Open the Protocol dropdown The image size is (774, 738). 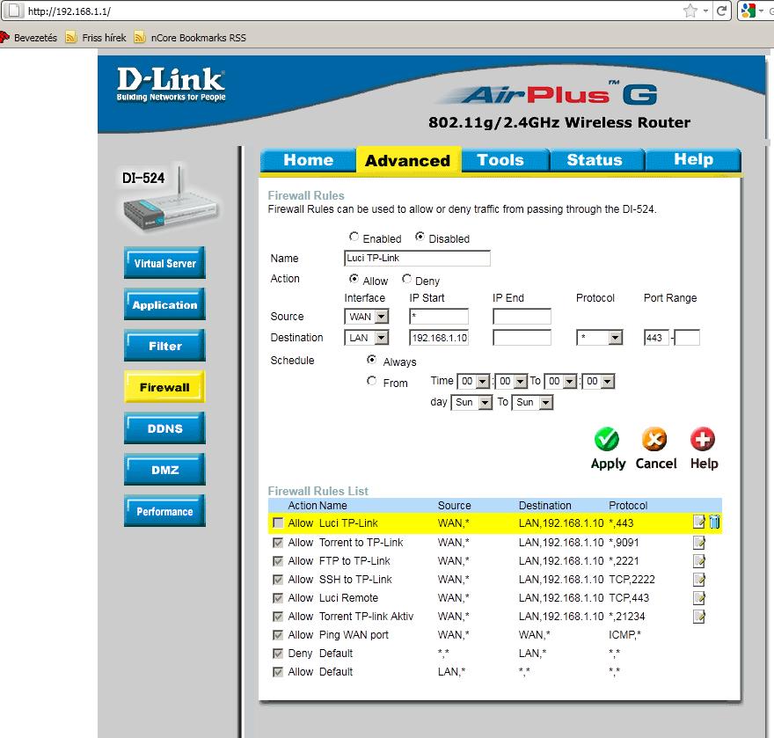[x=599, y=338]
